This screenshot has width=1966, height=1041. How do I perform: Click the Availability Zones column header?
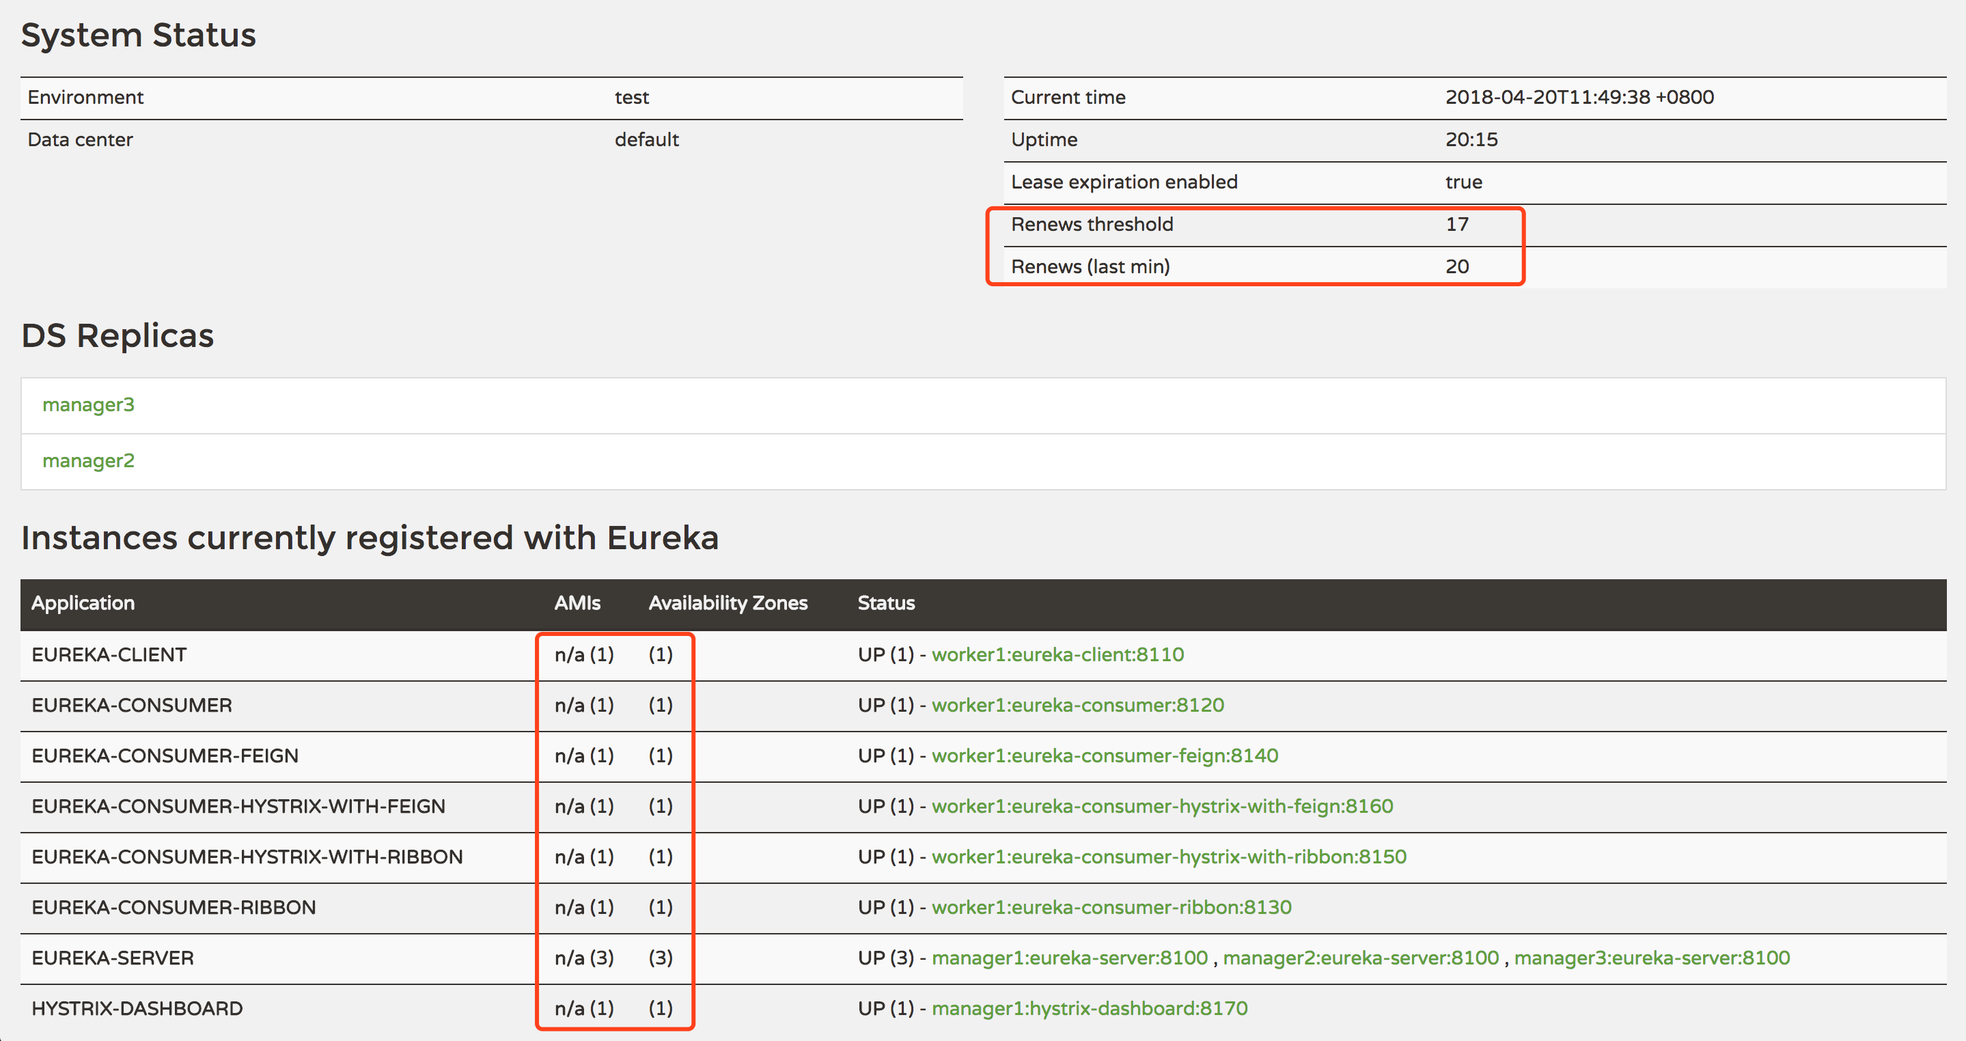coord(728,603)
